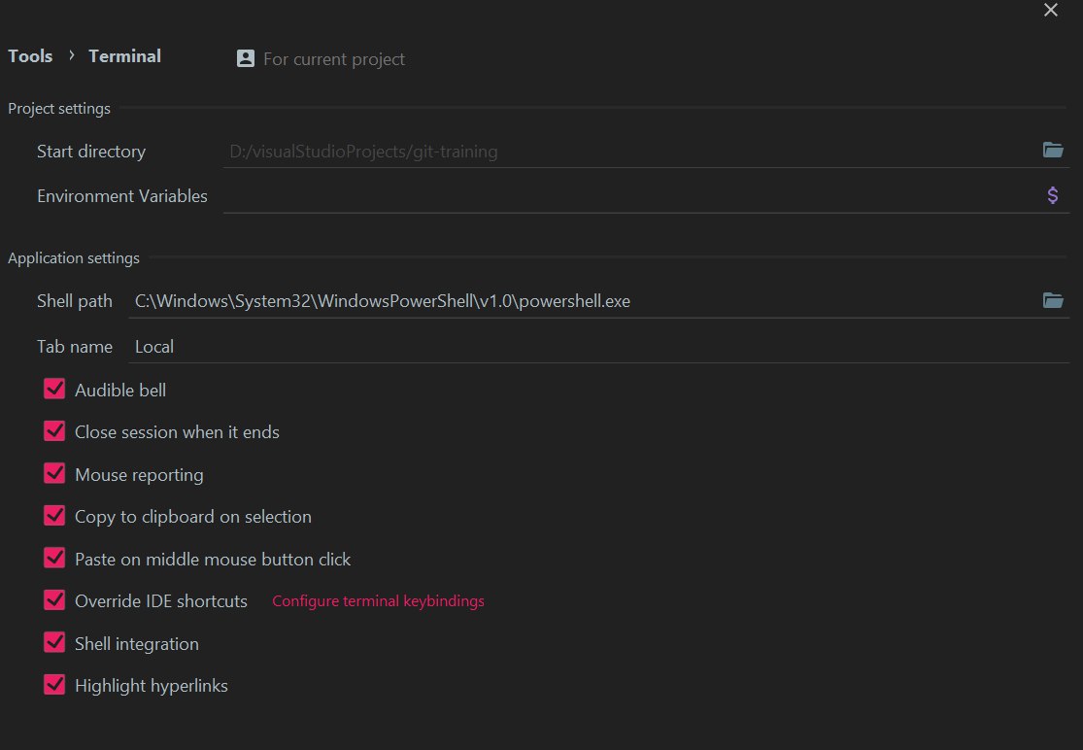
Task: Open the Configure terminal keybindings link
Action: pyautogui.click(x=378, y=601)
